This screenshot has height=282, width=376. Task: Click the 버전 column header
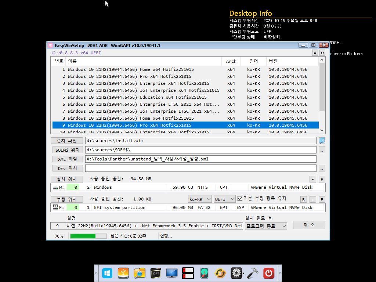coord(292,61)
